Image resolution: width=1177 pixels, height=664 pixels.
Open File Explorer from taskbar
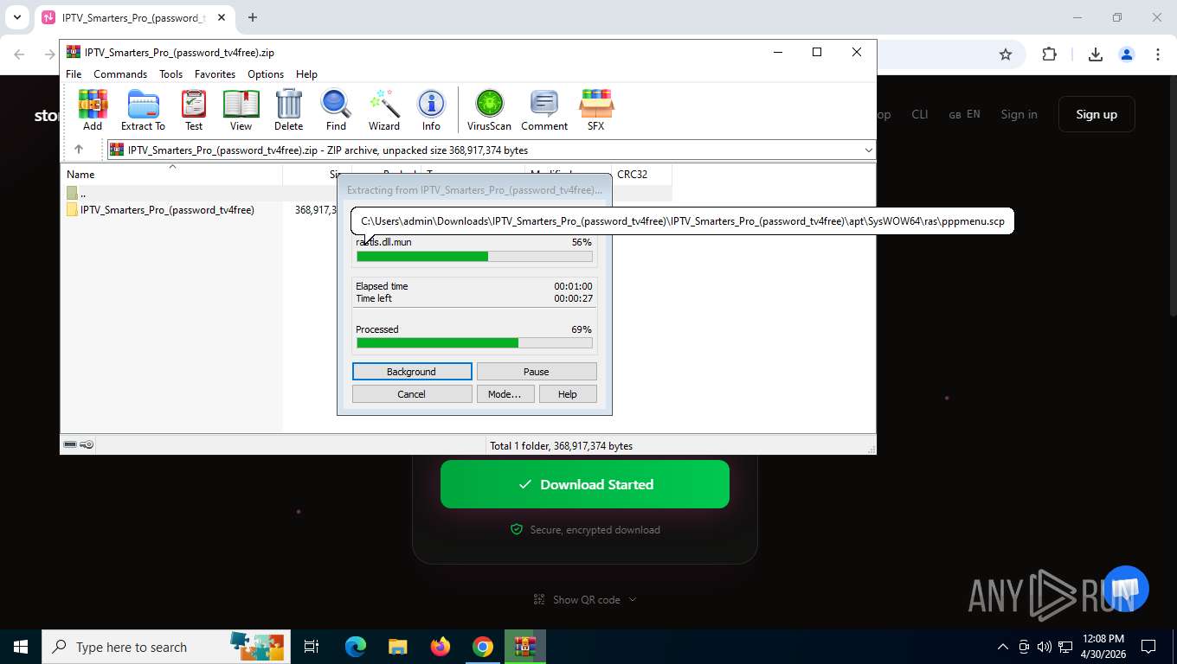pos(397,647)
